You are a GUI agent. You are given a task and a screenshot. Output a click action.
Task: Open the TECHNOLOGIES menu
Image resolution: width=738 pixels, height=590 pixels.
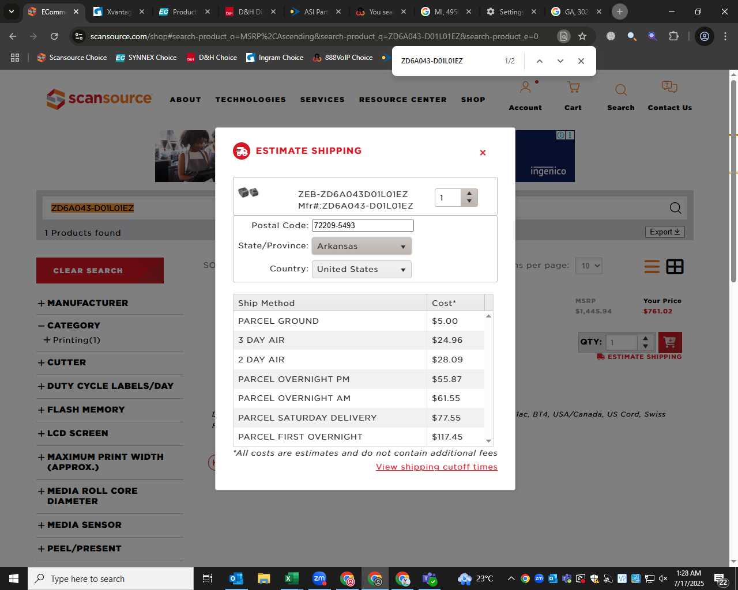pyautogui.click(x=251, y=100)
